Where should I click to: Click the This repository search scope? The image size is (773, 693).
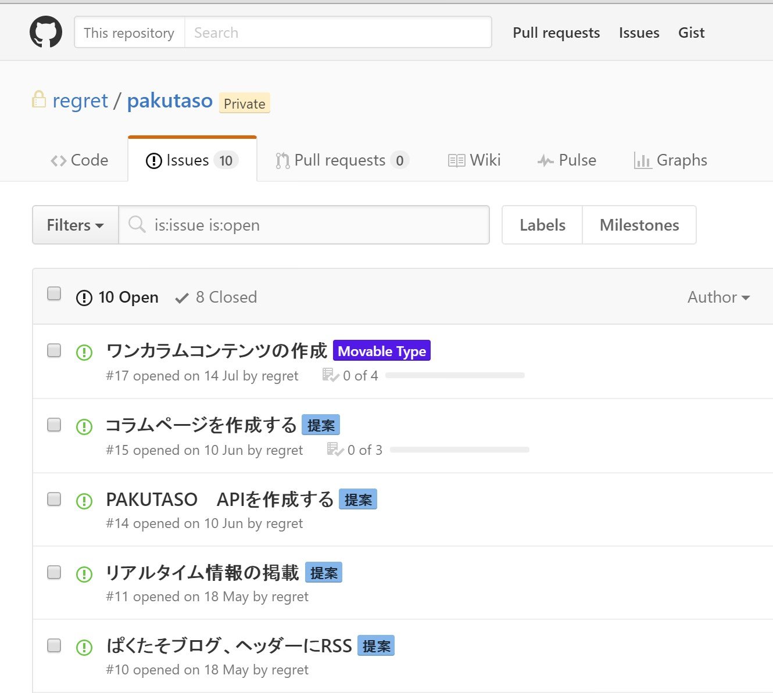[129, 33]
